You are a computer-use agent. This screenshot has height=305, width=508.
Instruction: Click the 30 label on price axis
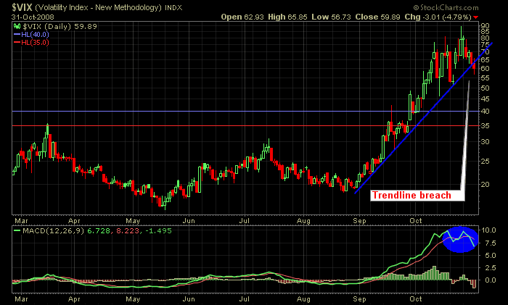pyautogui.click(x=485, y=142)
